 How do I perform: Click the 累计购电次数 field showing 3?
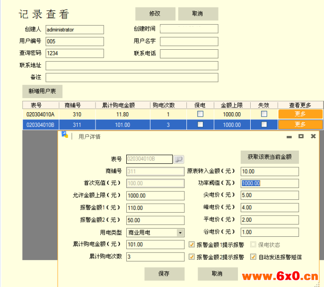pos(156,257)
